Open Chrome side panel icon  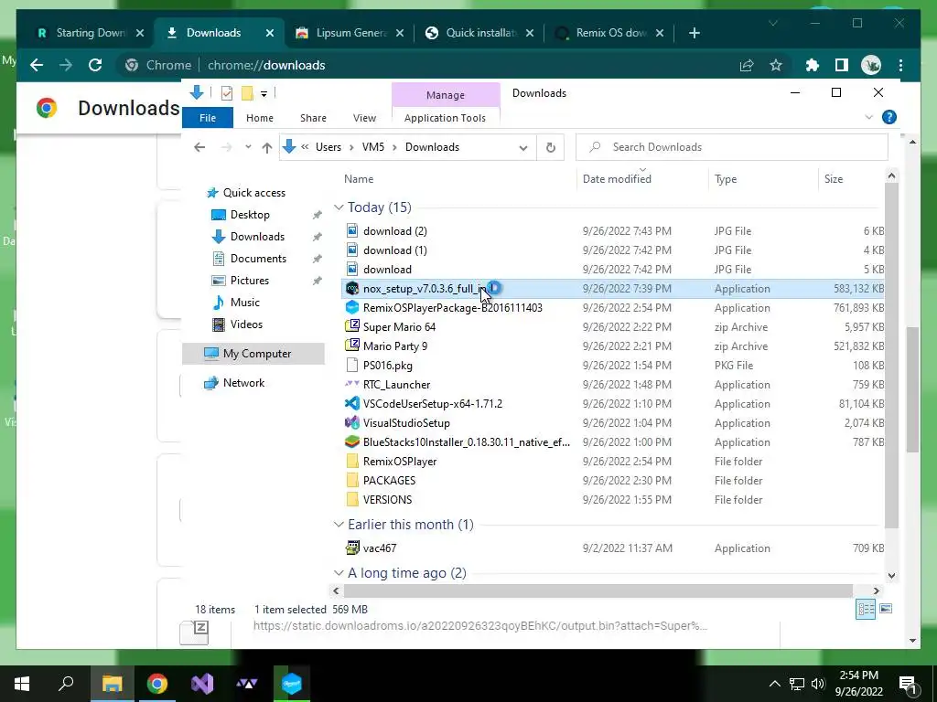(842, 65)
